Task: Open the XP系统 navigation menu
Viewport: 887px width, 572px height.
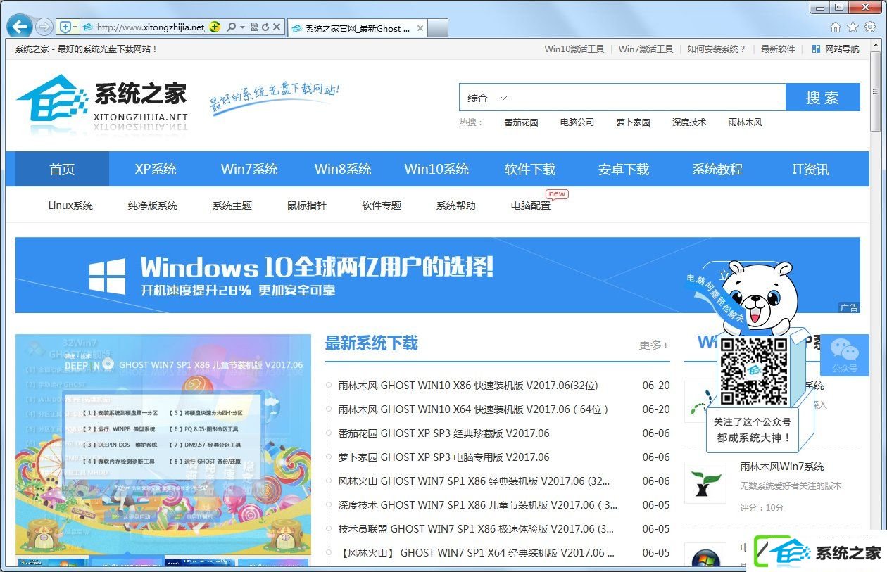Action: click(x=156, y=169)
